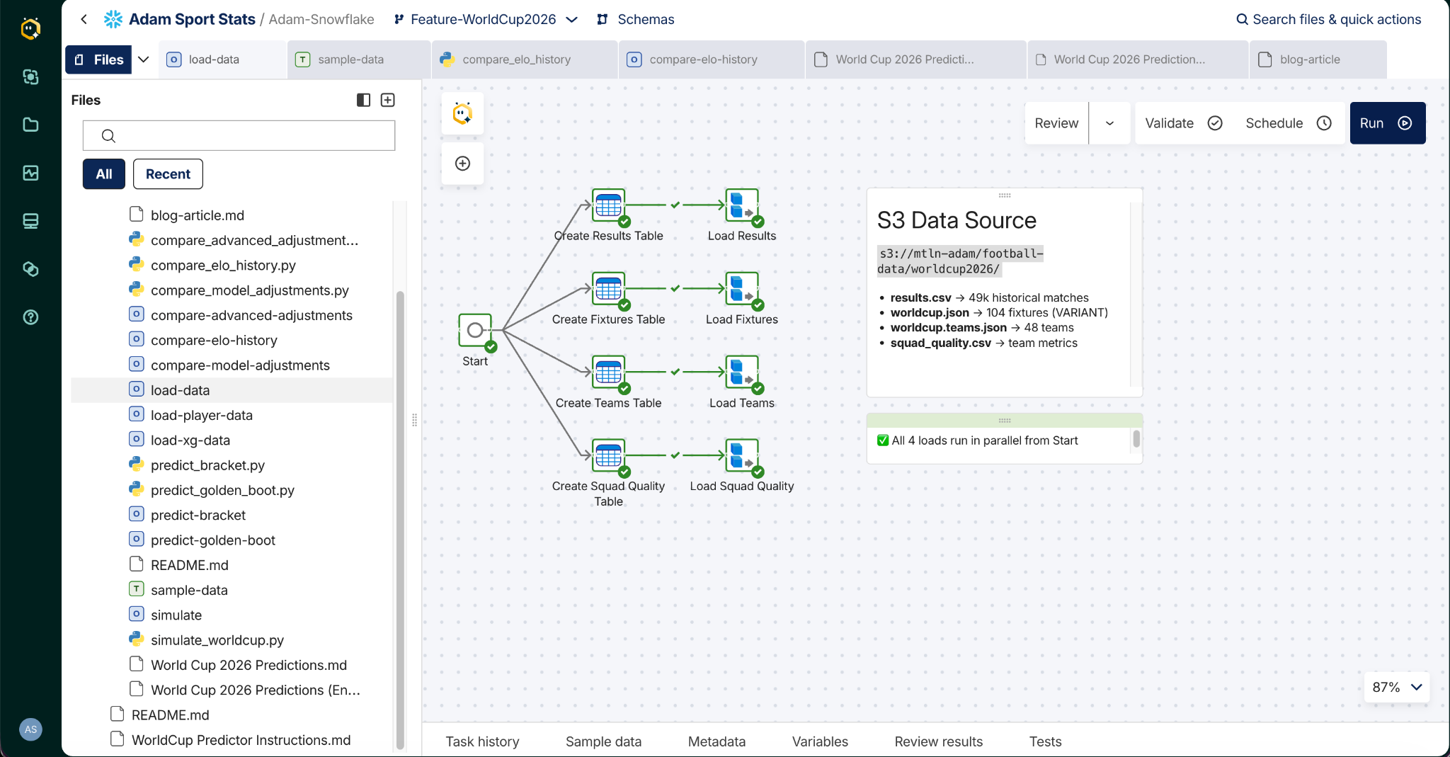Open the Sample data bottom tab

click(603, 741)
